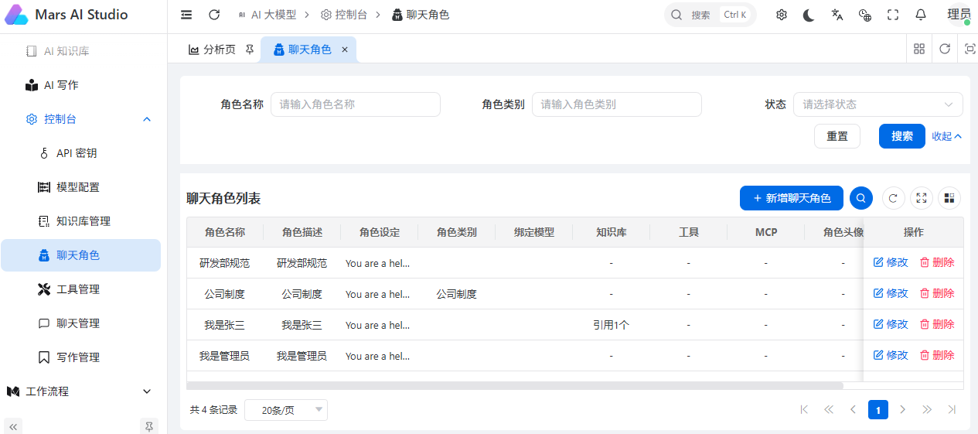Click the table horizontal scrollbar
The width and height of the screenshot is (978, 434).
click(515, 385)
